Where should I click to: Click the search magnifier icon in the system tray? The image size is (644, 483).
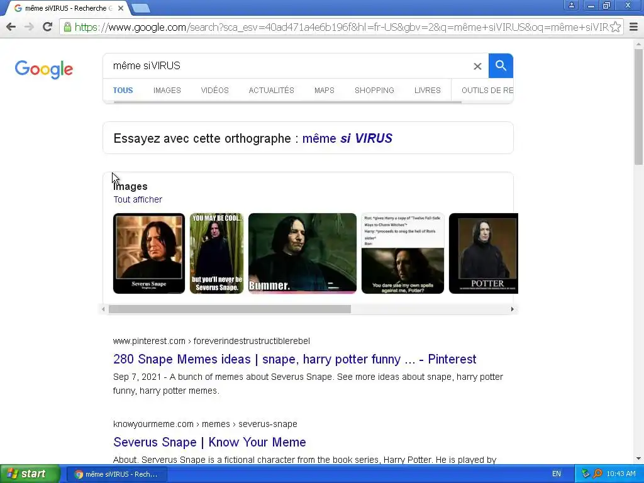point(598,474)
